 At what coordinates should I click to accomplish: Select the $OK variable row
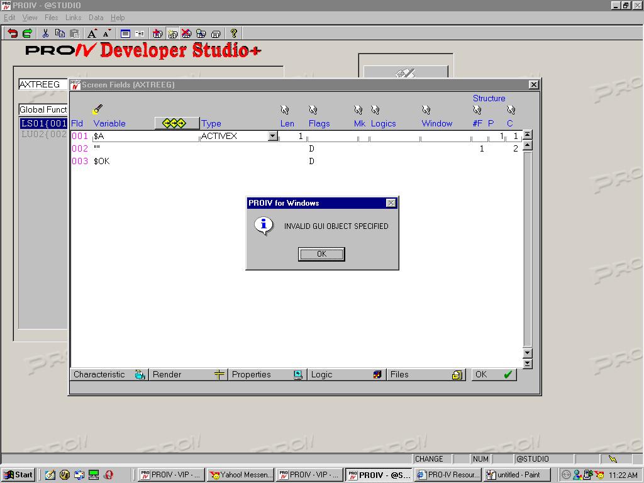tap(101, 161)
